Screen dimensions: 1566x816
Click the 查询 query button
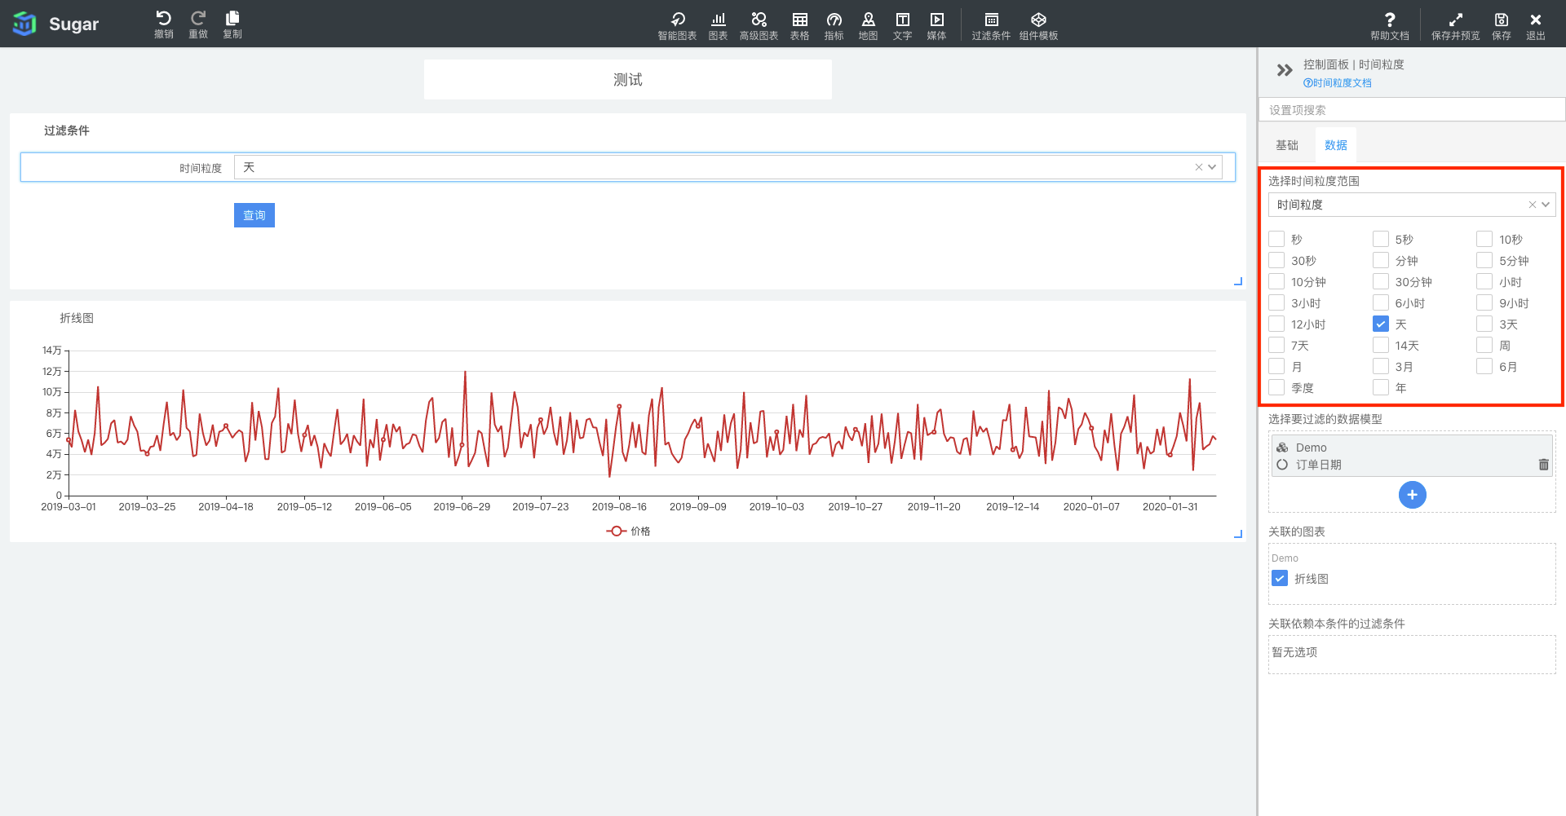(254, 215)
